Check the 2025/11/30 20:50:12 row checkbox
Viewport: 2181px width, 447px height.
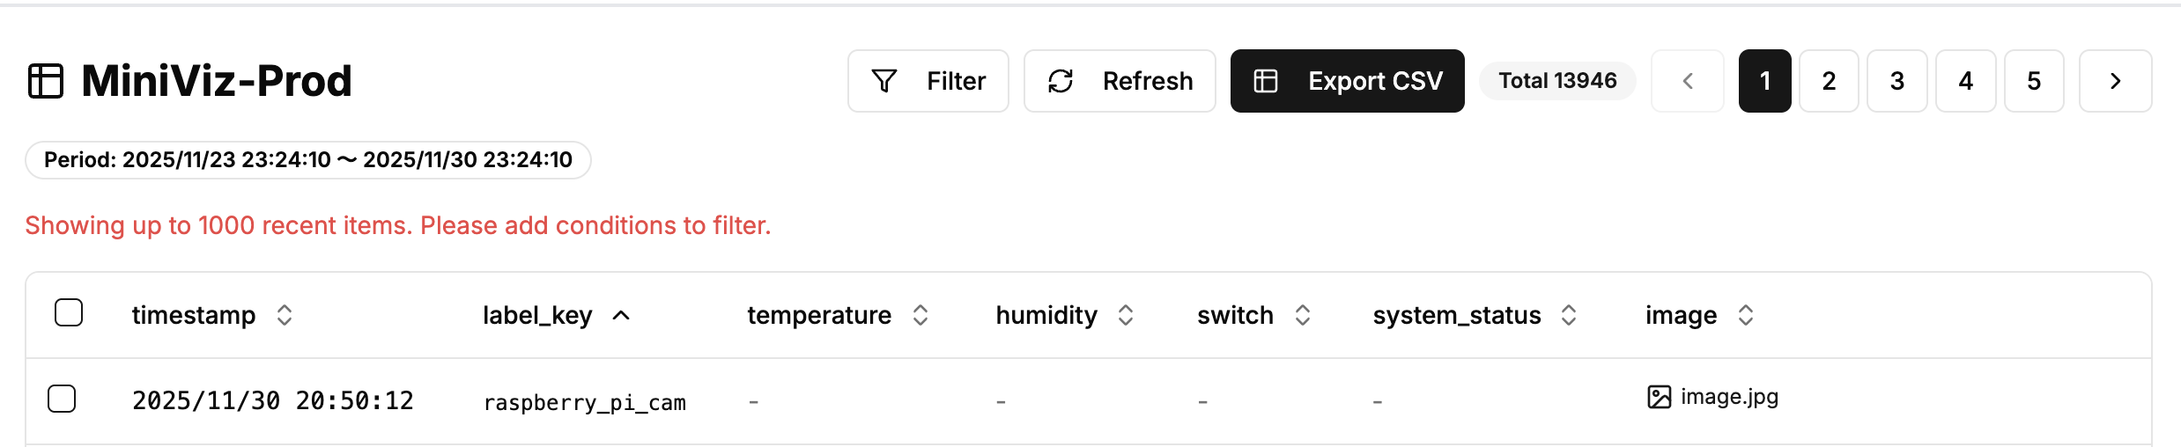[62, 399]
